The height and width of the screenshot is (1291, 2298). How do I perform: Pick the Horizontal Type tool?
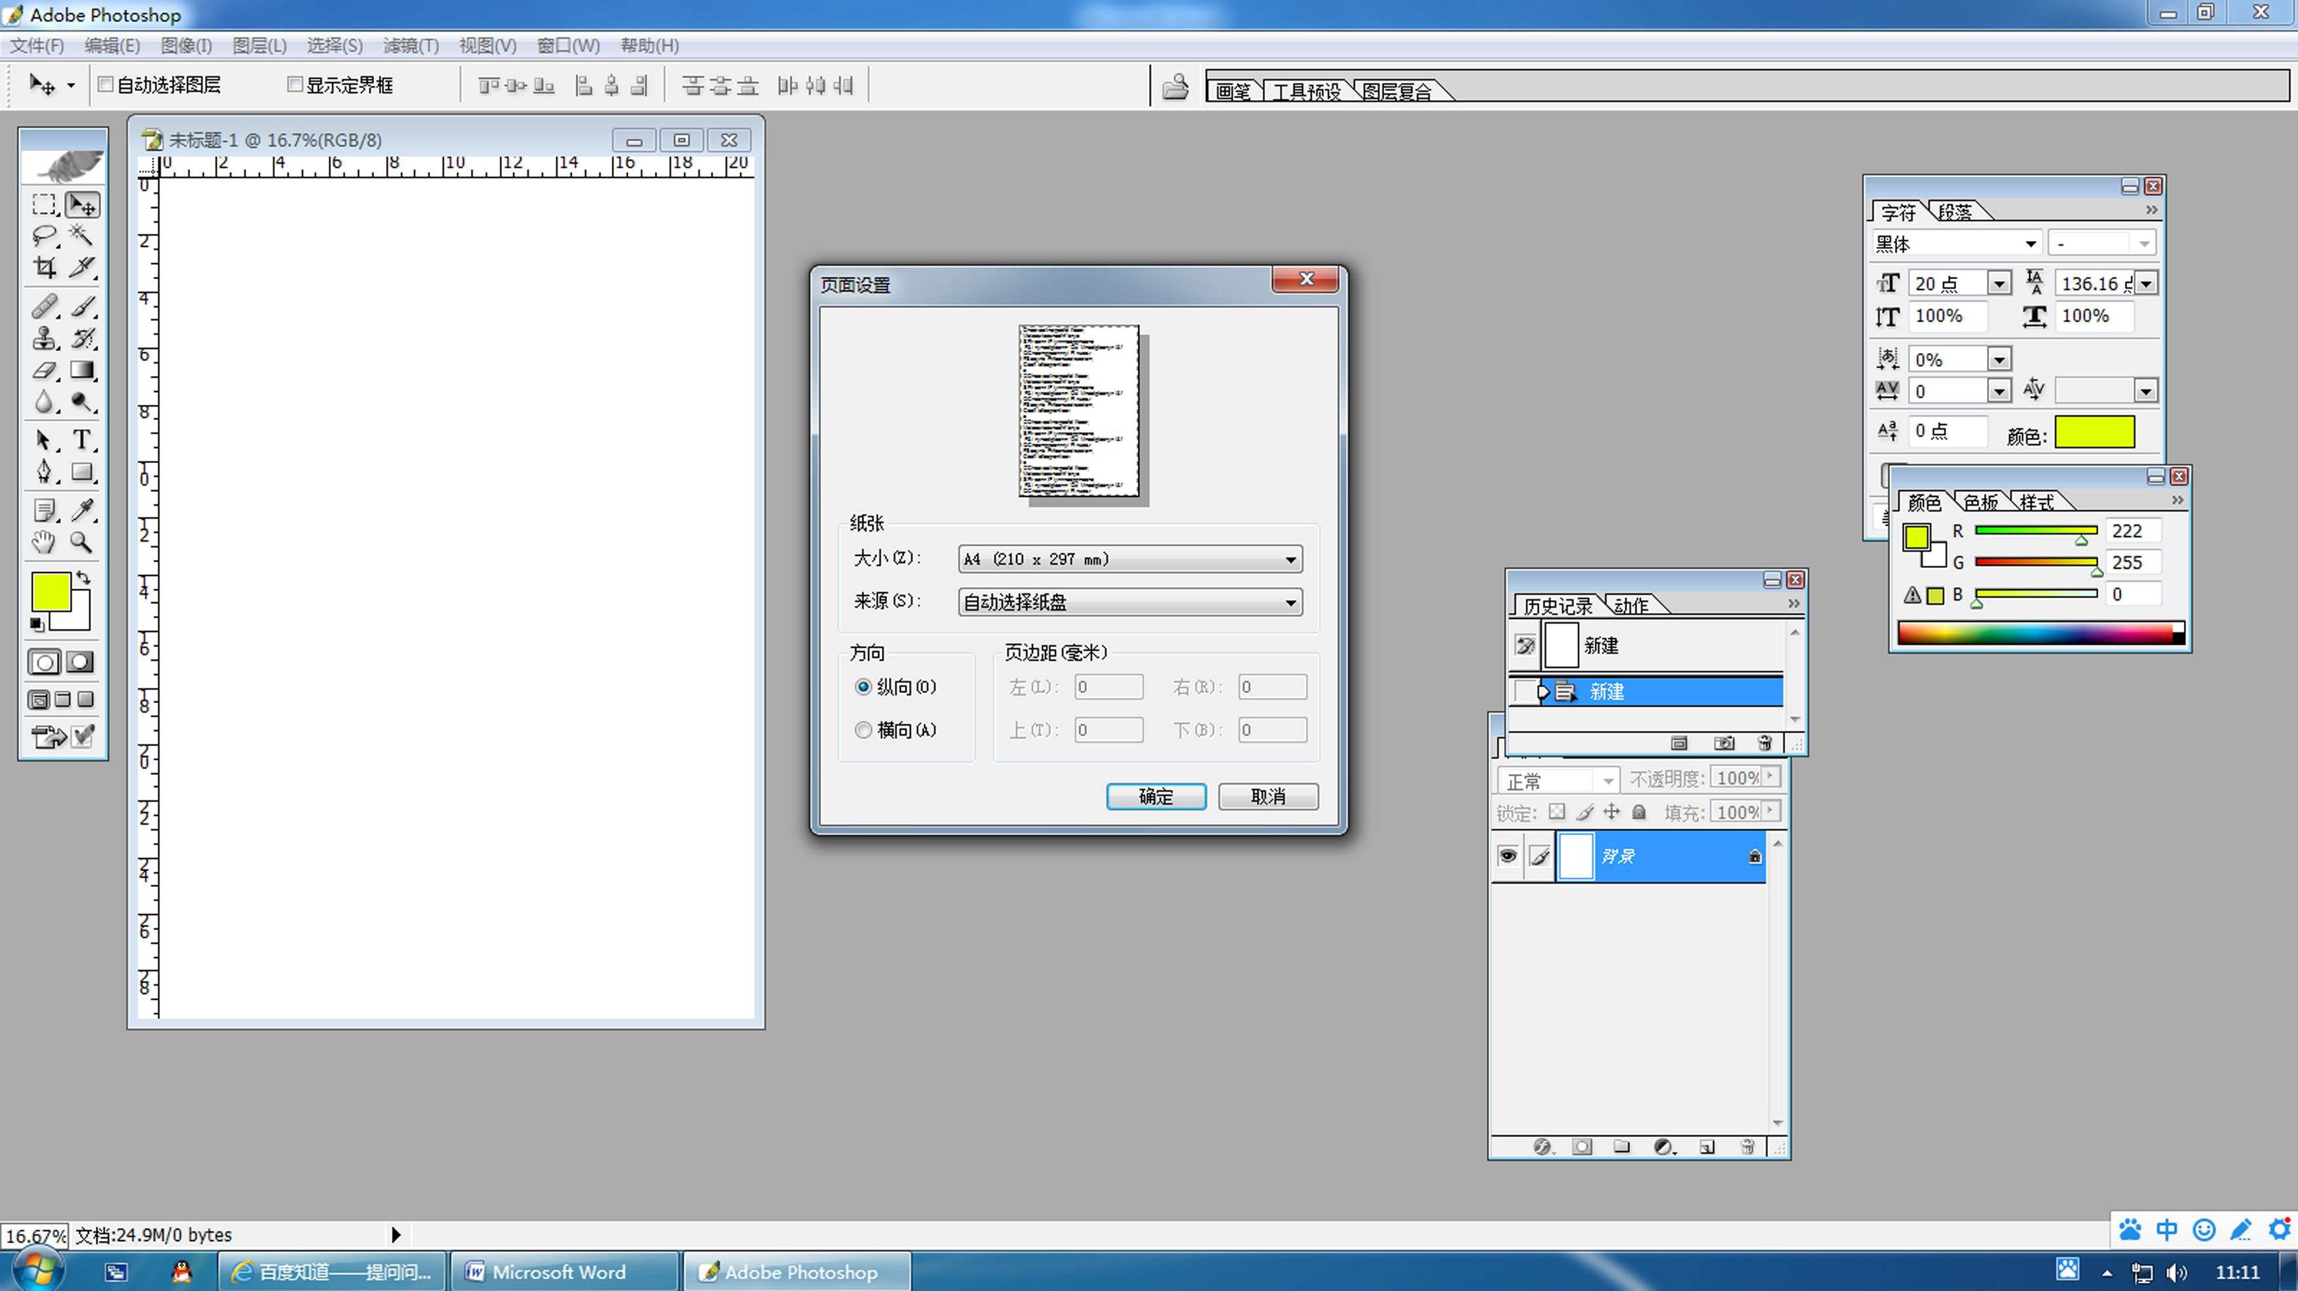pos(82,439)
